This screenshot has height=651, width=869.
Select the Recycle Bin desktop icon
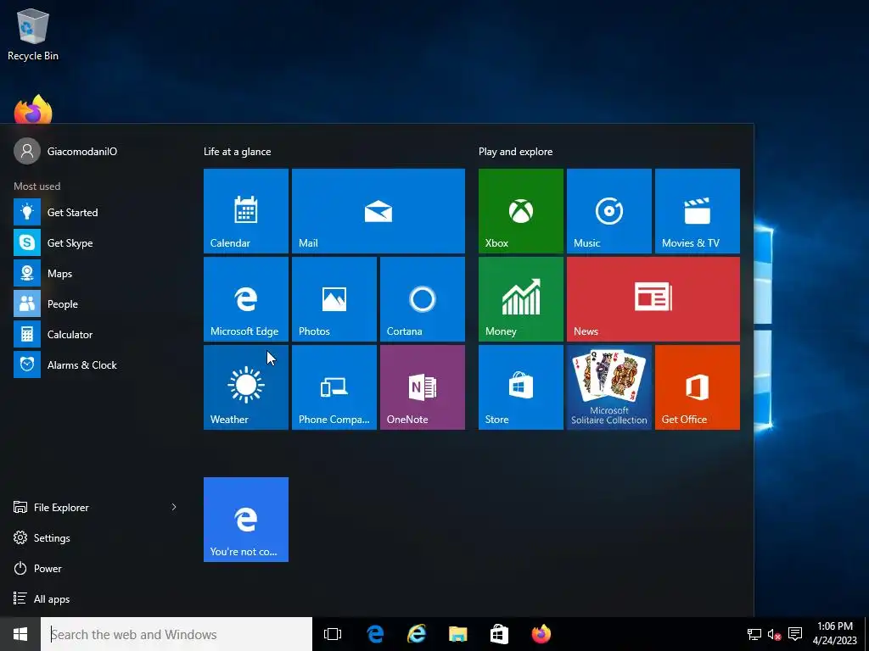[x=33, y=34]
